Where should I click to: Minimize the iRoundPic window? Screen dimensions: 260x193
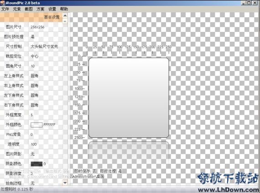pos(244,3)
